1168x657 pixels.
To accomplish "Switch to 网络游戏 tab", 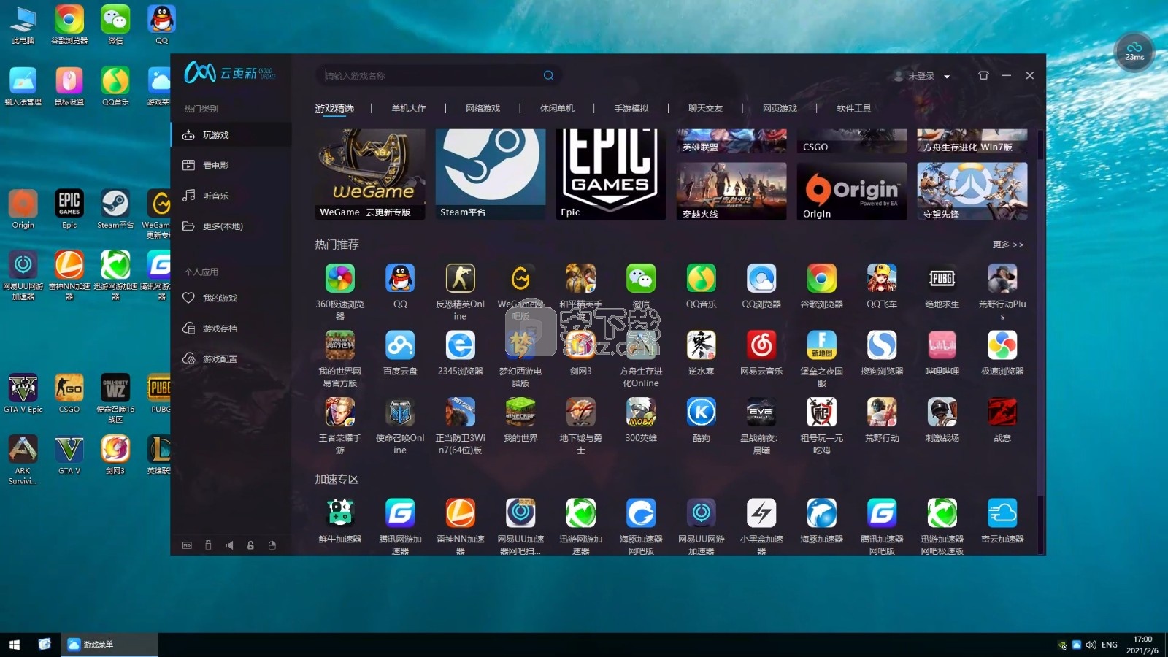I will click(483, 108).
